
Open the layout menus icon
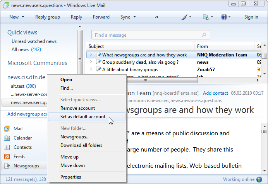206,17
